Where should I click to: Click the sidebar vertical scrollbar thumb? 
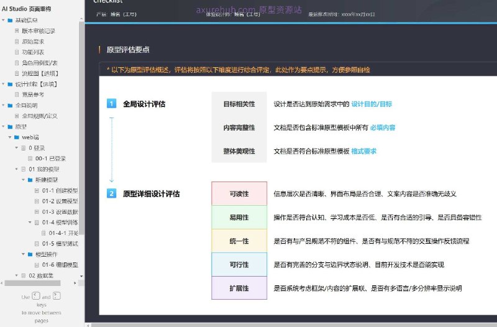click(81, 128)
